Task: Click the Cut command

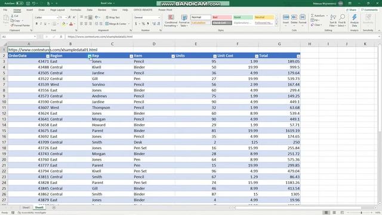Action: (x=14, y=16)
